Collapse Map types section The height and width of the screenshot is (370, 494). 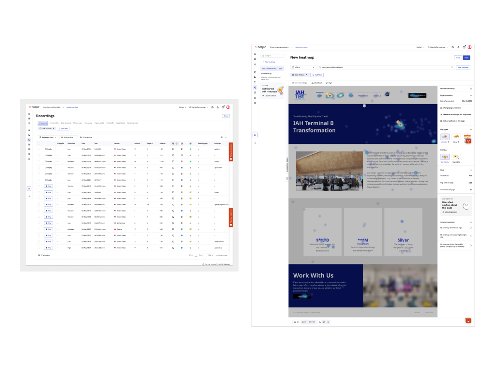[471, 129]
